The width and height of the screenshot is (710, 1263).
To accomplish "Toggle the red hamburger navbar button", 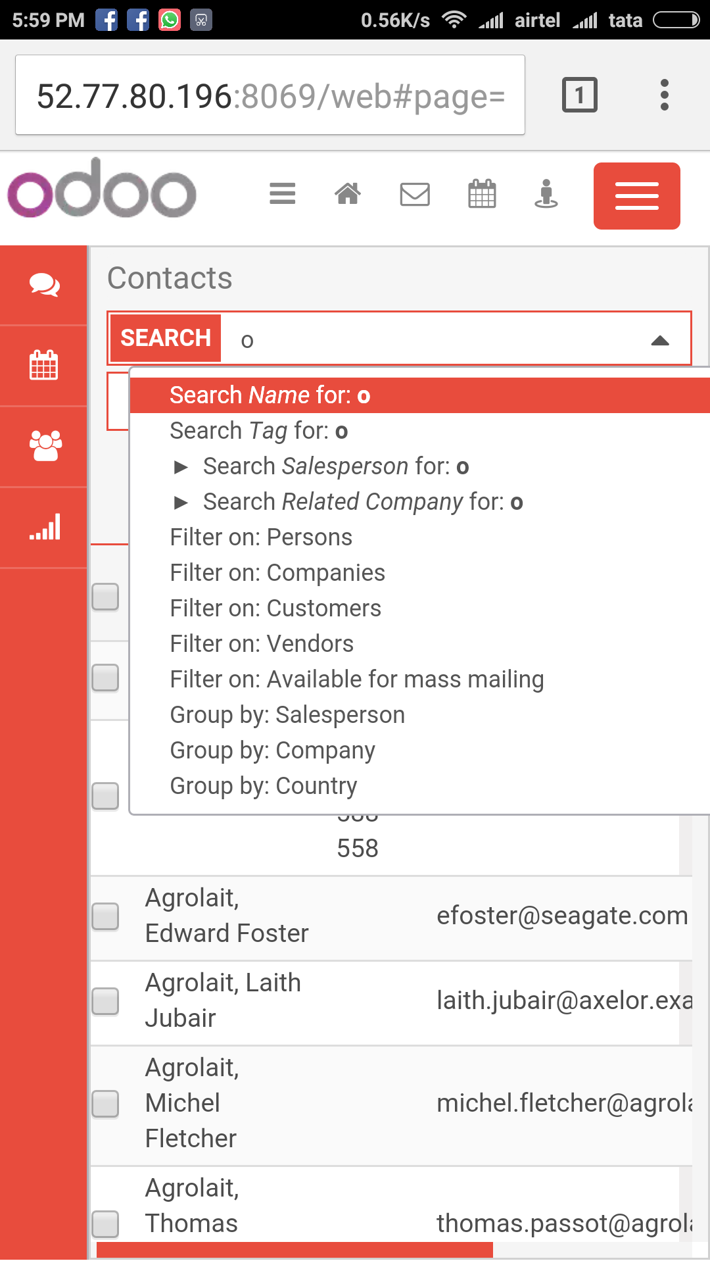I will click(x=636, y=196).
